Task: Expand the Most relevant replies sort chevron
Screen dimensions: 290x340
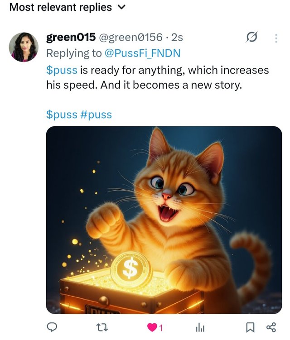Action: [121, 7]
